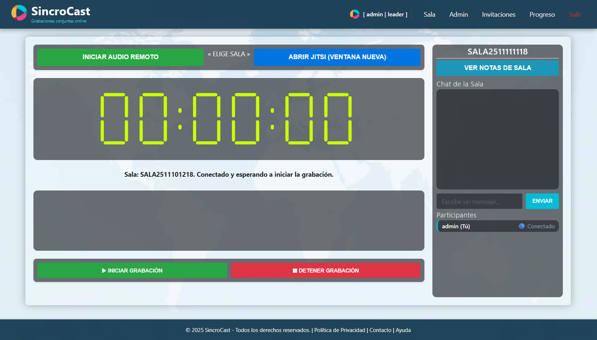This screenshot has height=340, width=597.
Task: Open Jitsi in a new window
Action: pos(337,57)
